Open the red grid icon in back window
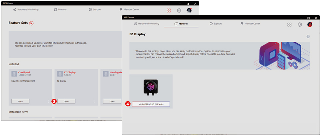This screenshot has height=135, width=320. 169,10
